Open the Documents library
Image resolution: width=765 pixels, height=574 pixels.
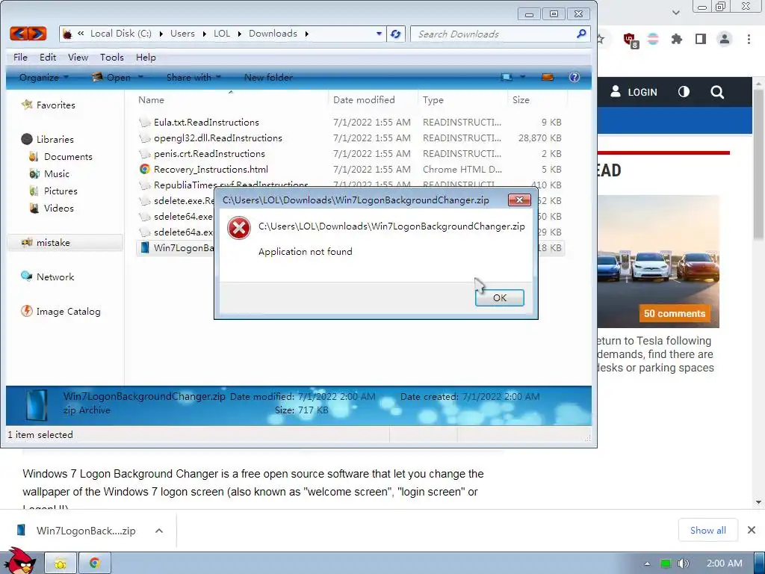(x=68, y=157)
